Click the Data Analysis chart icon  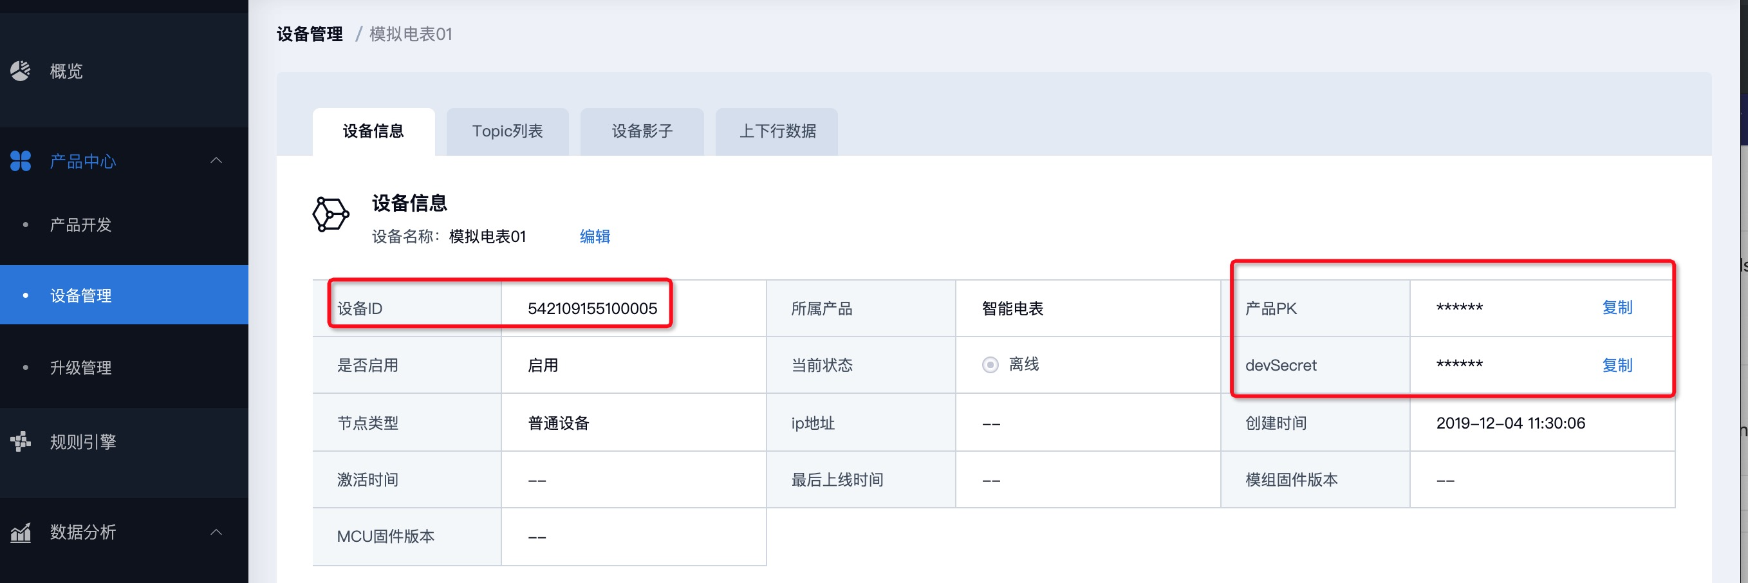21,533
